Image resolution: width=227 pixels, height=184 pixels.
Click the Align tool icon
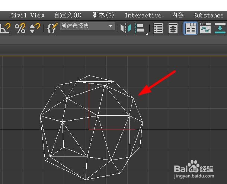coord(140,28)
